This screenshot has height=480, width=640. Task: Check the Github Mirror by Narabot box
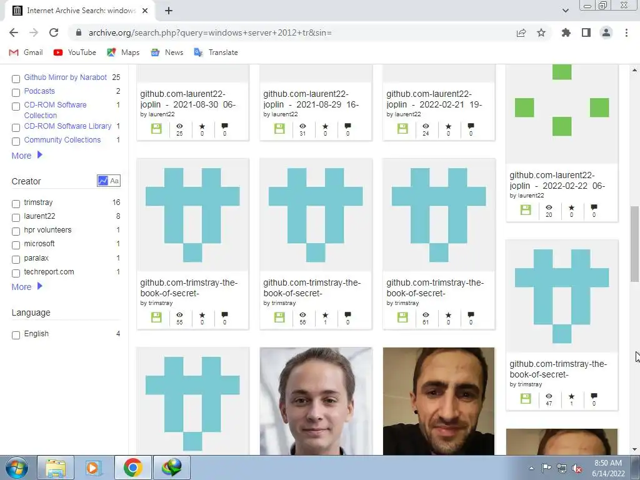[x=16, y=79]
